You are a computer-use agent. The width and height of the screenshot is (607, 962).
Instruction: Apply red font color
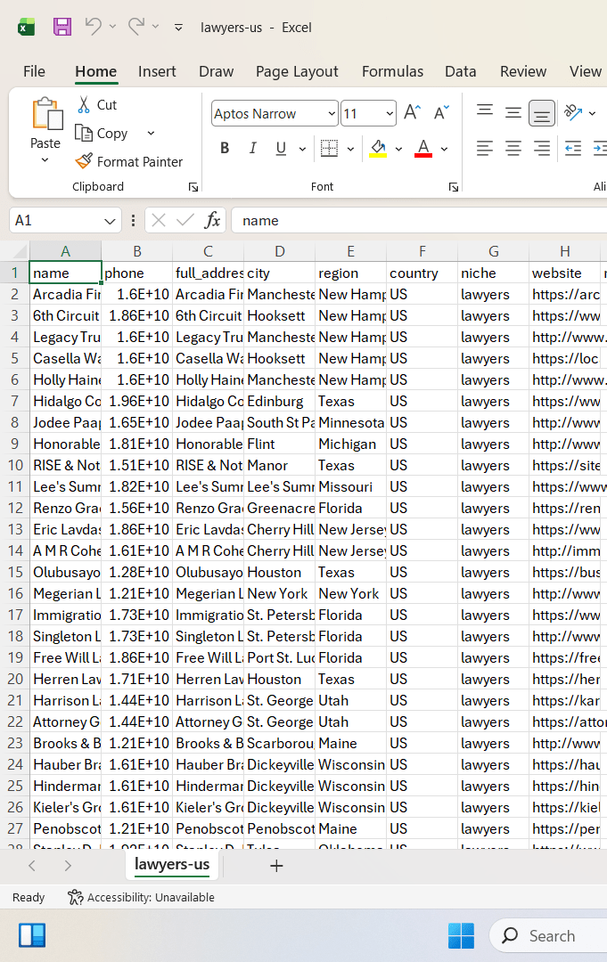pyautogui.click(x=423, y=148)
